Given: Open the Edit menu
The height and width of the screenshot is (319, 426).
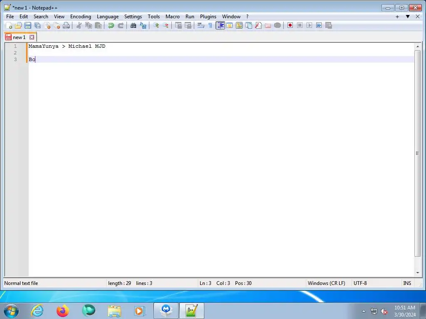Looking at the screenshot, I should (24, 17).
